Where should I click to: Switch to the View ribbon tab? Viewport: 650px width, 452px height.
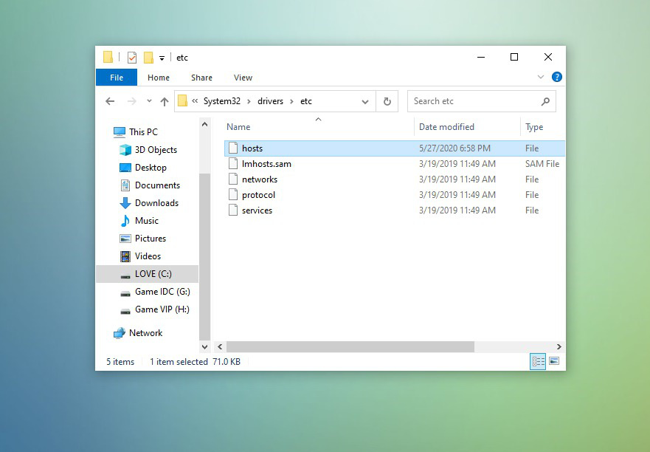pyautogui.click(x=243, y=78)
